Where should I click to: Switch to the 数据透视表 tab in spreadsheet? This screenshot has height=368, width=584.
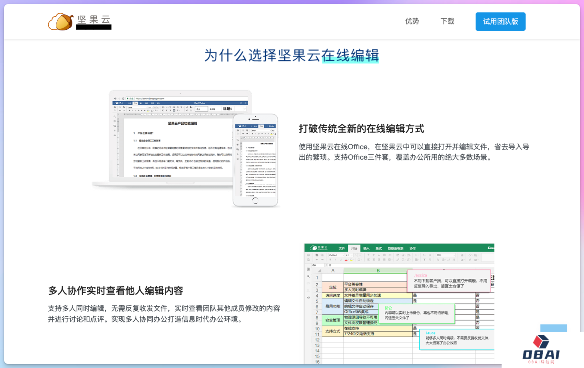395,248
